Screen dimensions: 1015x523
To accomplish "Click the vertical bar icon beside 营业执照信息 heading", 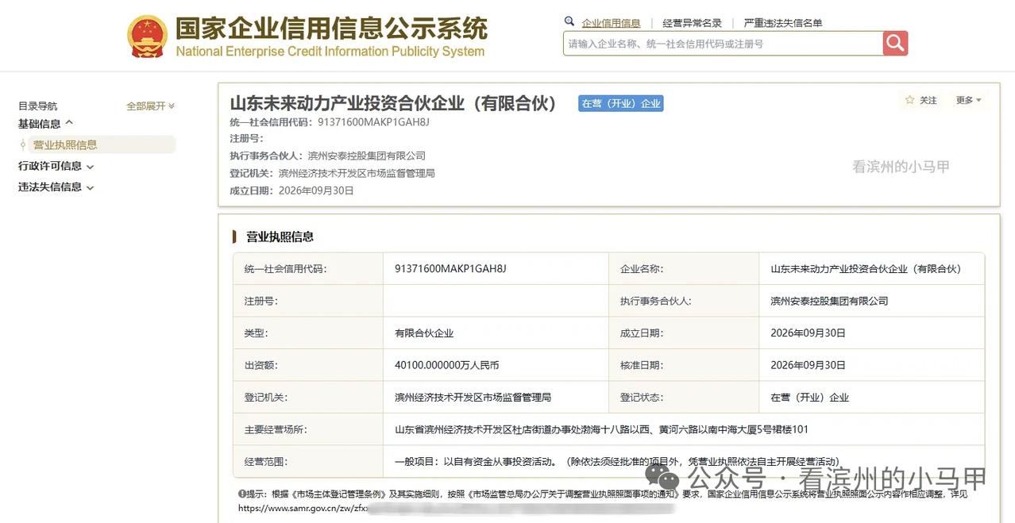I will click(234, 237).
